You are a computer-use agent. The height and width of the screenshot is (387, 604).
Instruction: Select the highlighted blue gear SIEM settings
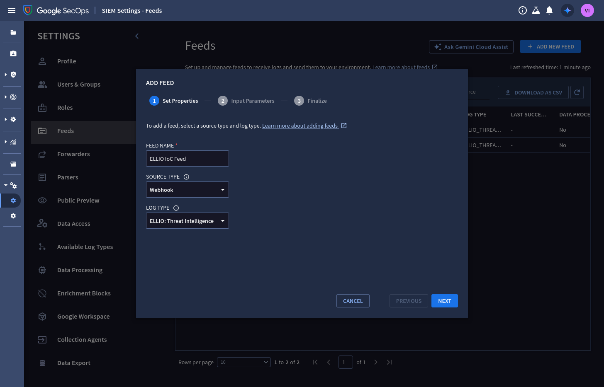[13, 201]
